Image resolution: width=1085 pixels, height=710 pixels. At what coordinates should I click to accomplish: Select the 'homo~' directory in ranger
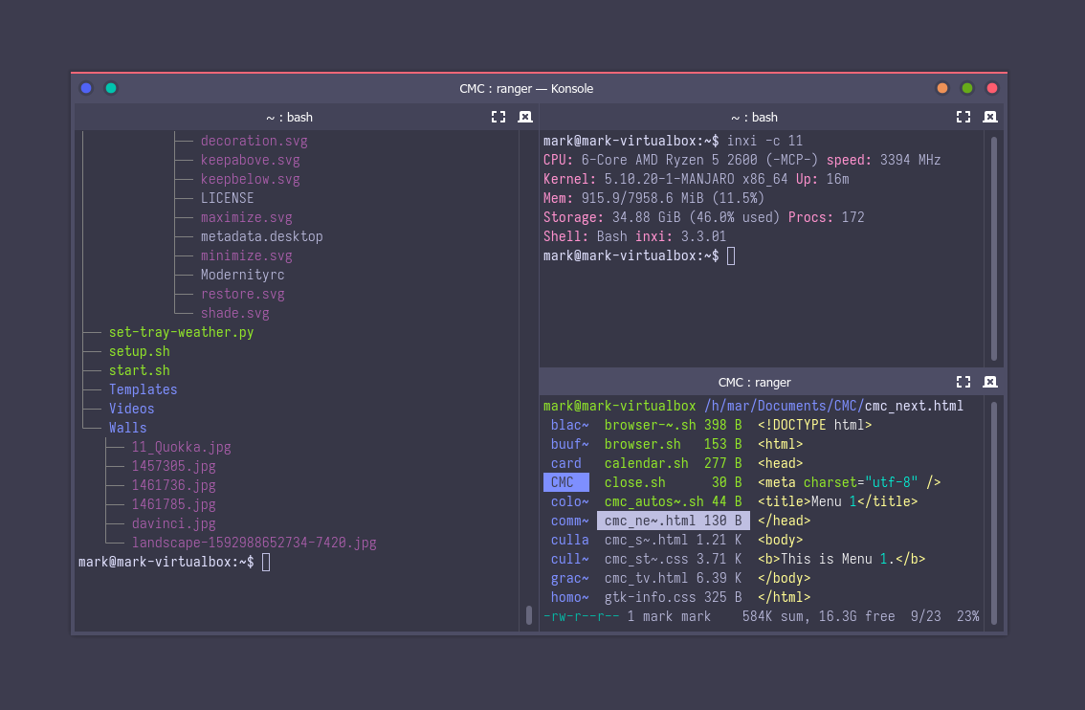coord(569,597)
